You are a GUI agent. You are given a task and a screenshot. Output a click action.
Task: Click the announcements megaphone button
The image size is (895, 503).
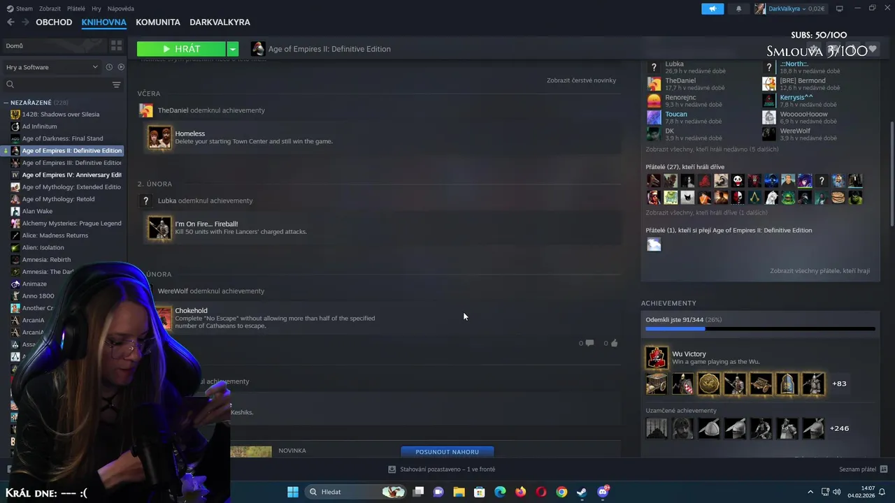713,8
